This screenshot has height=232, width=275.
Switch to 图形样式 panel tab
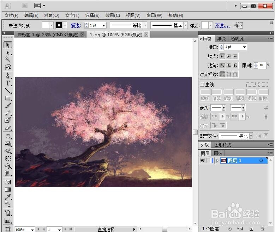223,145
